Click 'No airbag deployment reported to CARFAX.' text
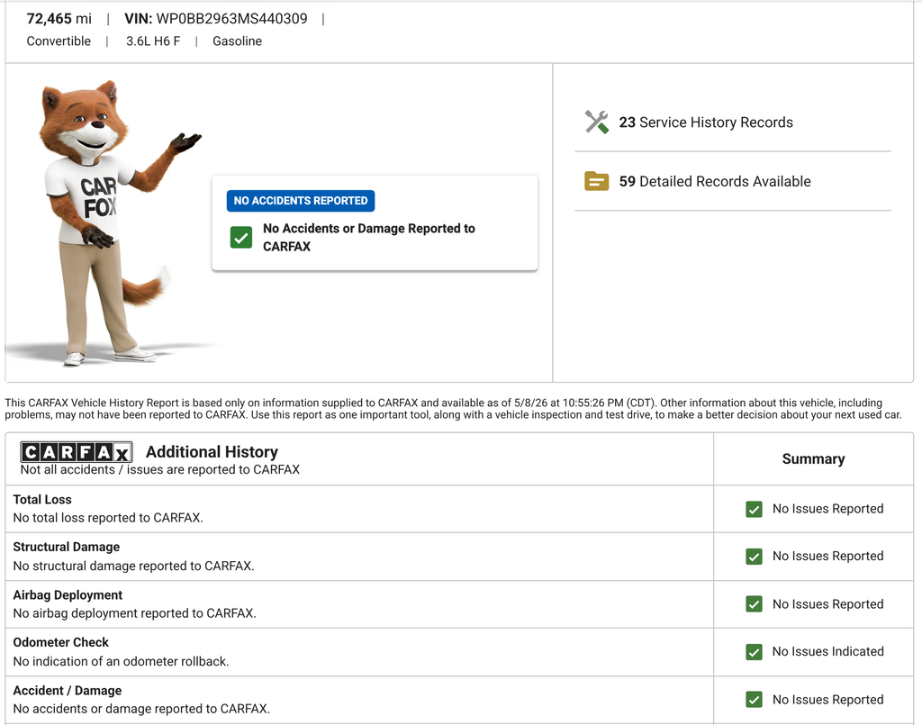The image size is (922, 725). pos(135,612)
